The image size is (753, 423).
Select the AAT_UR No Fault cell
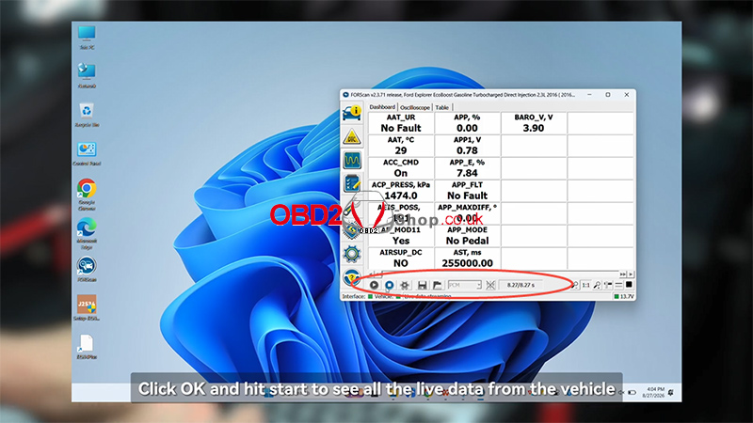point(401,123)
